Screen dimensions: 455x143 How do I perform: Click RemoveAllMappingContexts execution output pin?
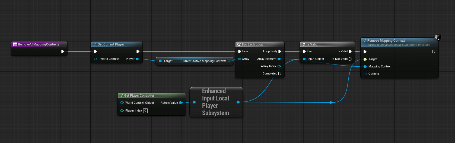[x=63, y=51]
